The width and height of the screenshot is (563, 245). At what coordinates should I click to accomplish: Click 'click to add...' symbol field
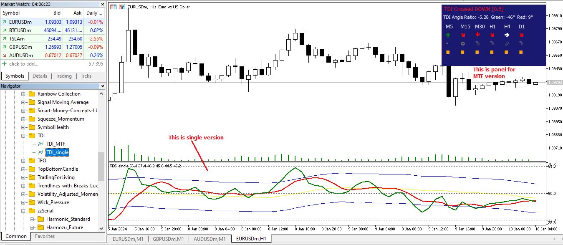click(x=23, y=64)
